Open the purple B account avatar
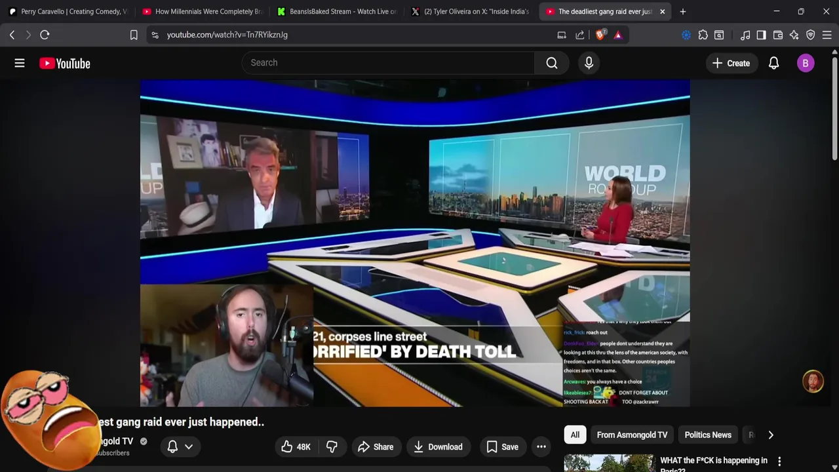 pyautogui.click(x=806, y=63)
